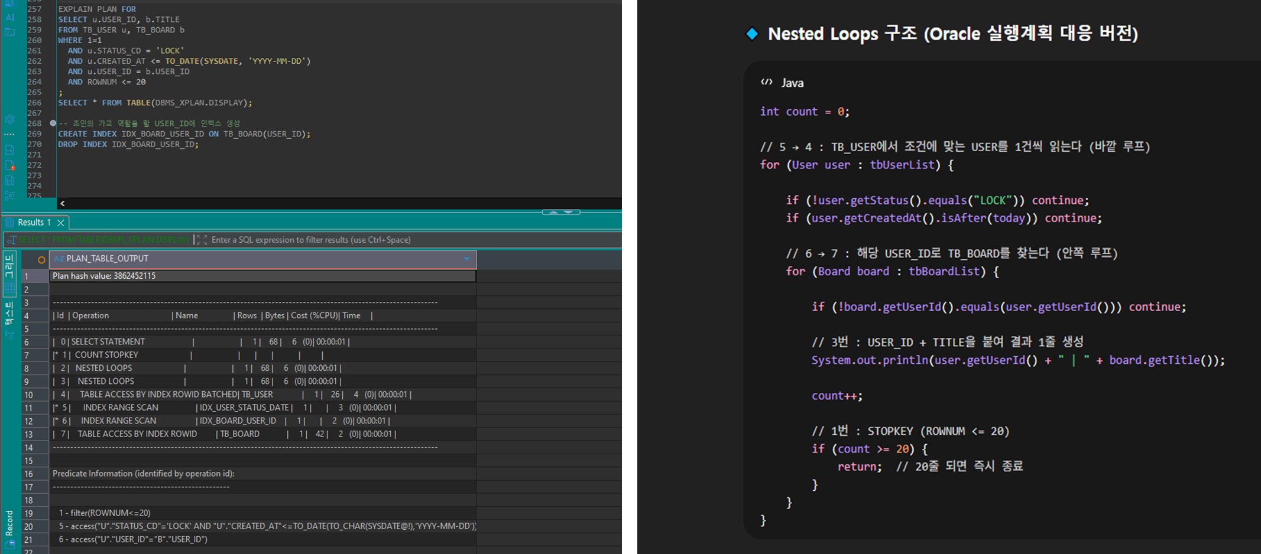Collapse the comment fold marker at line 268
The width and height of the screenshot is (1261, 554).
[53, 123]
